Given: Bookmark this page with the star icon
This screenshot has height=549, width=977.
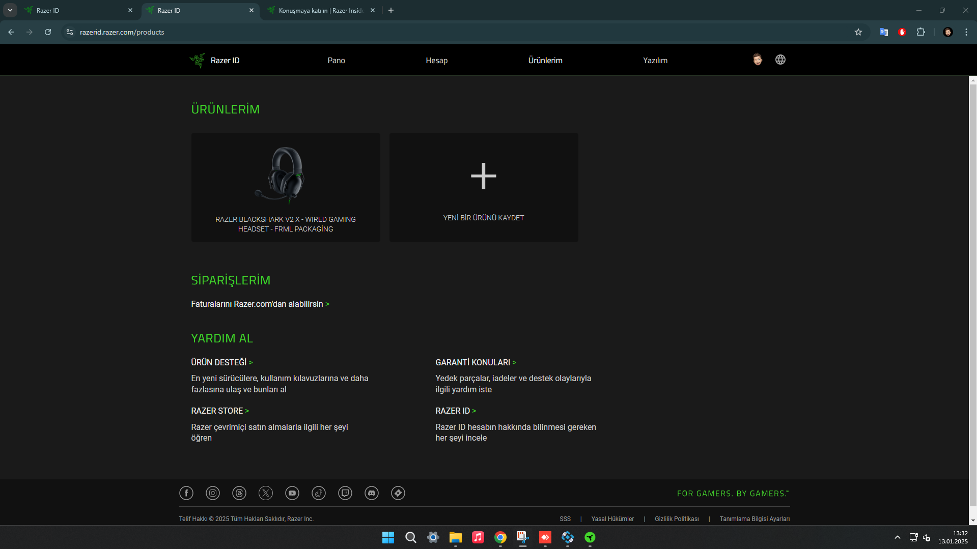Looking at the screenshot, I should [858, 32].
